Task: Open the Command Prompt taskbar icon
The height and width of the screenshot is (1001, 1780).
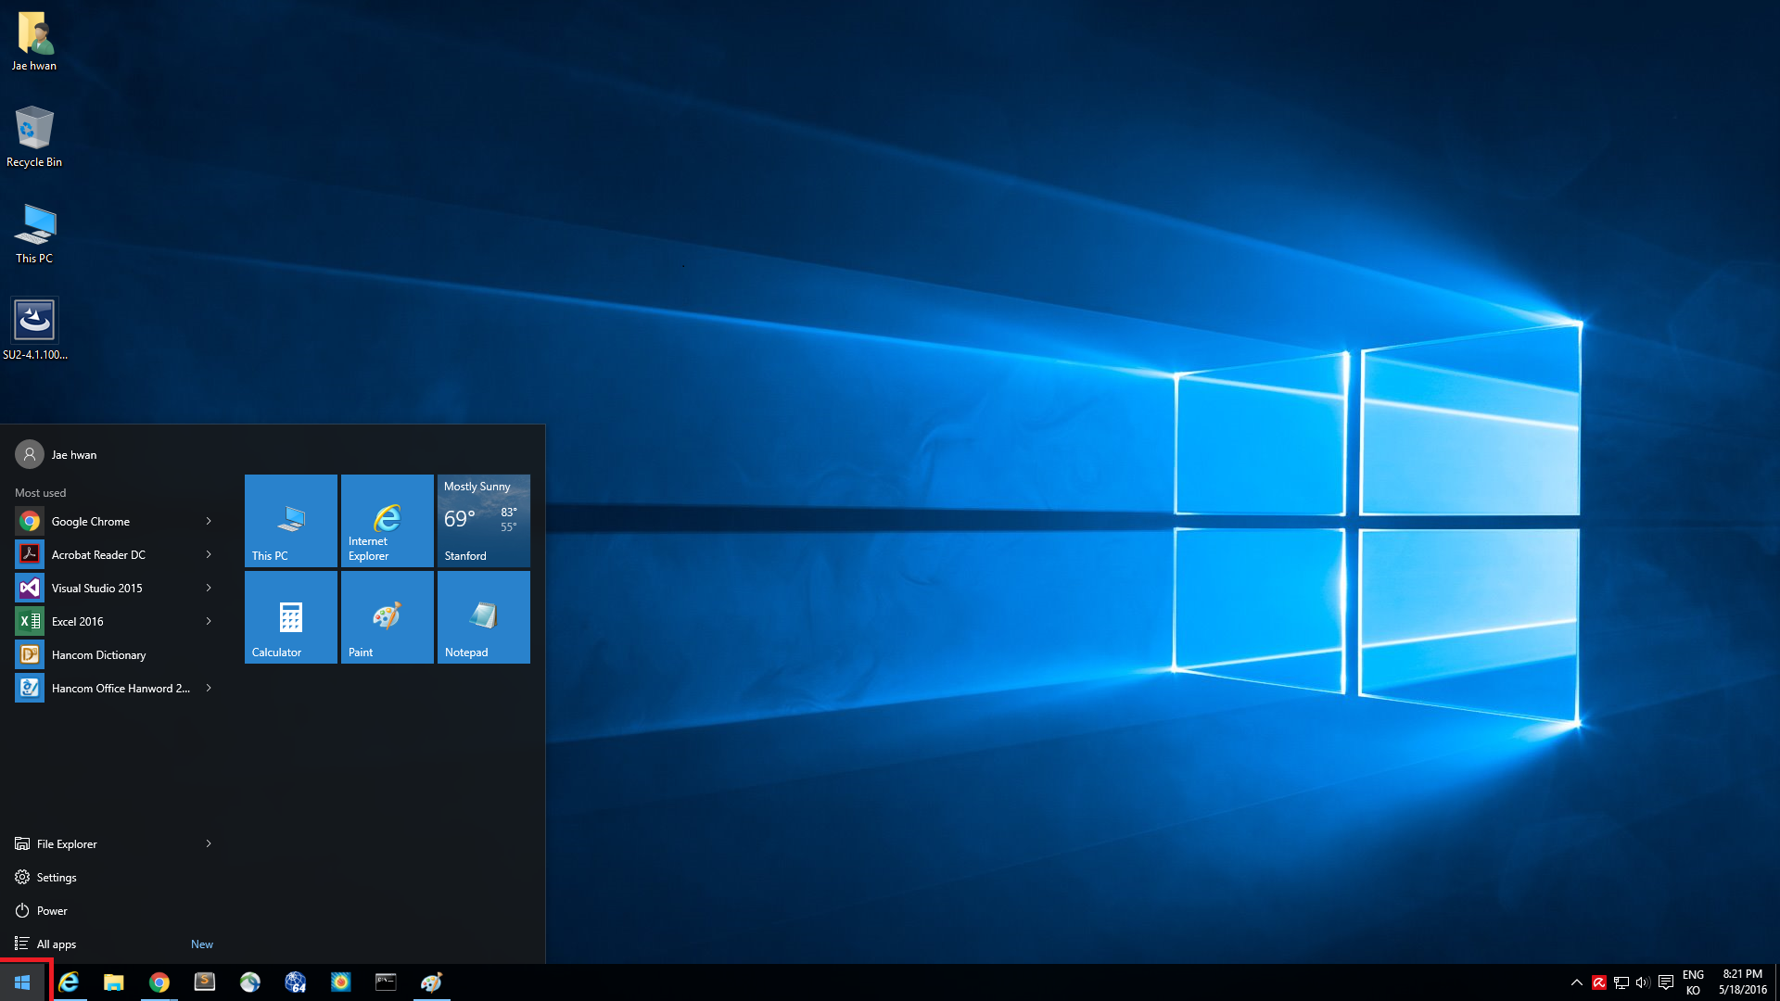Action: click(x=385, y=982)
